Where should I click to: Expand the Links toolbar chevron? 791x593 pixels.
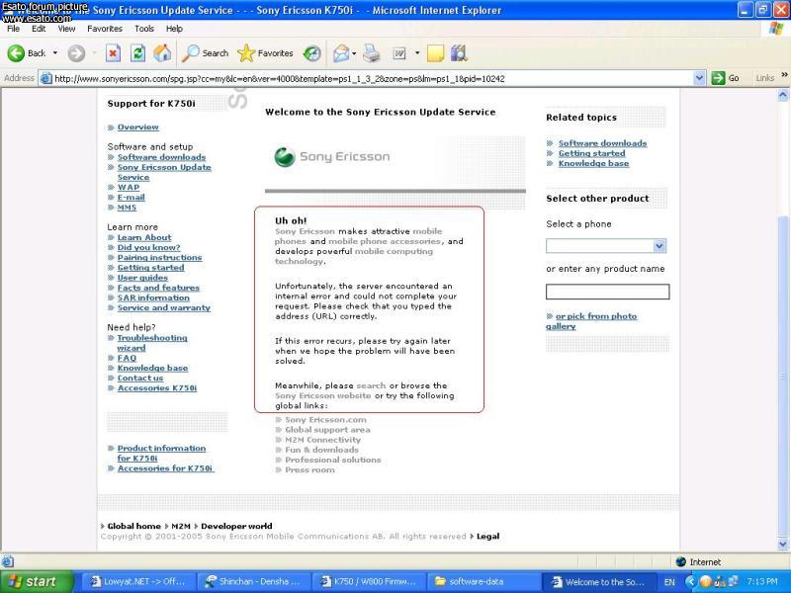784,75
